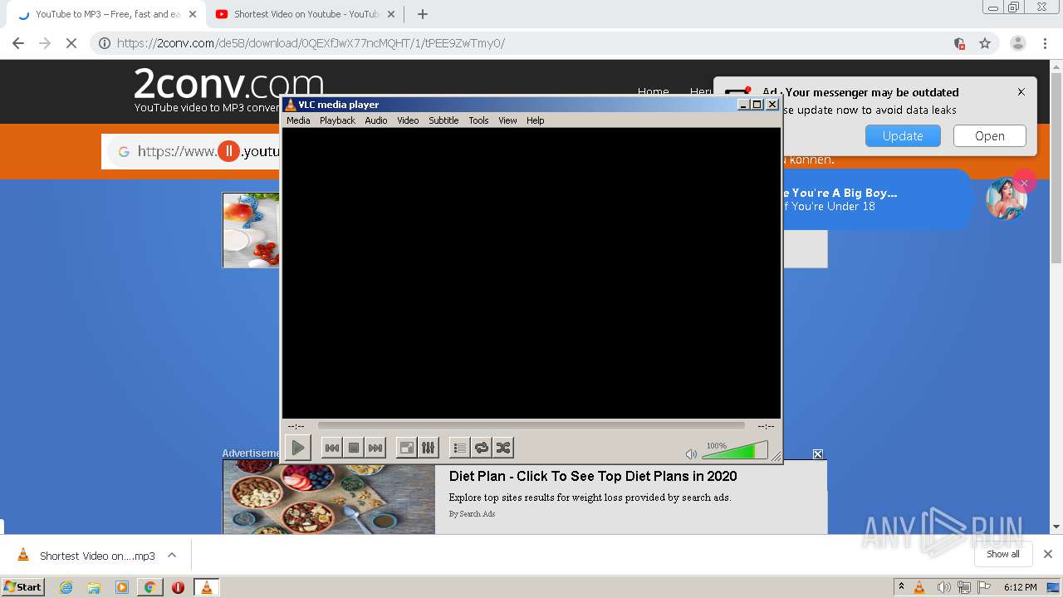Click the taskbar clock 6:12 PM
Image resolution: width=1063 pixels, height=598 pixels.
pos(1020,587)
